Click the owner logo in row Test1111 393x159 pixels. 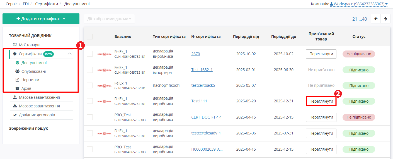click(104, 101)
